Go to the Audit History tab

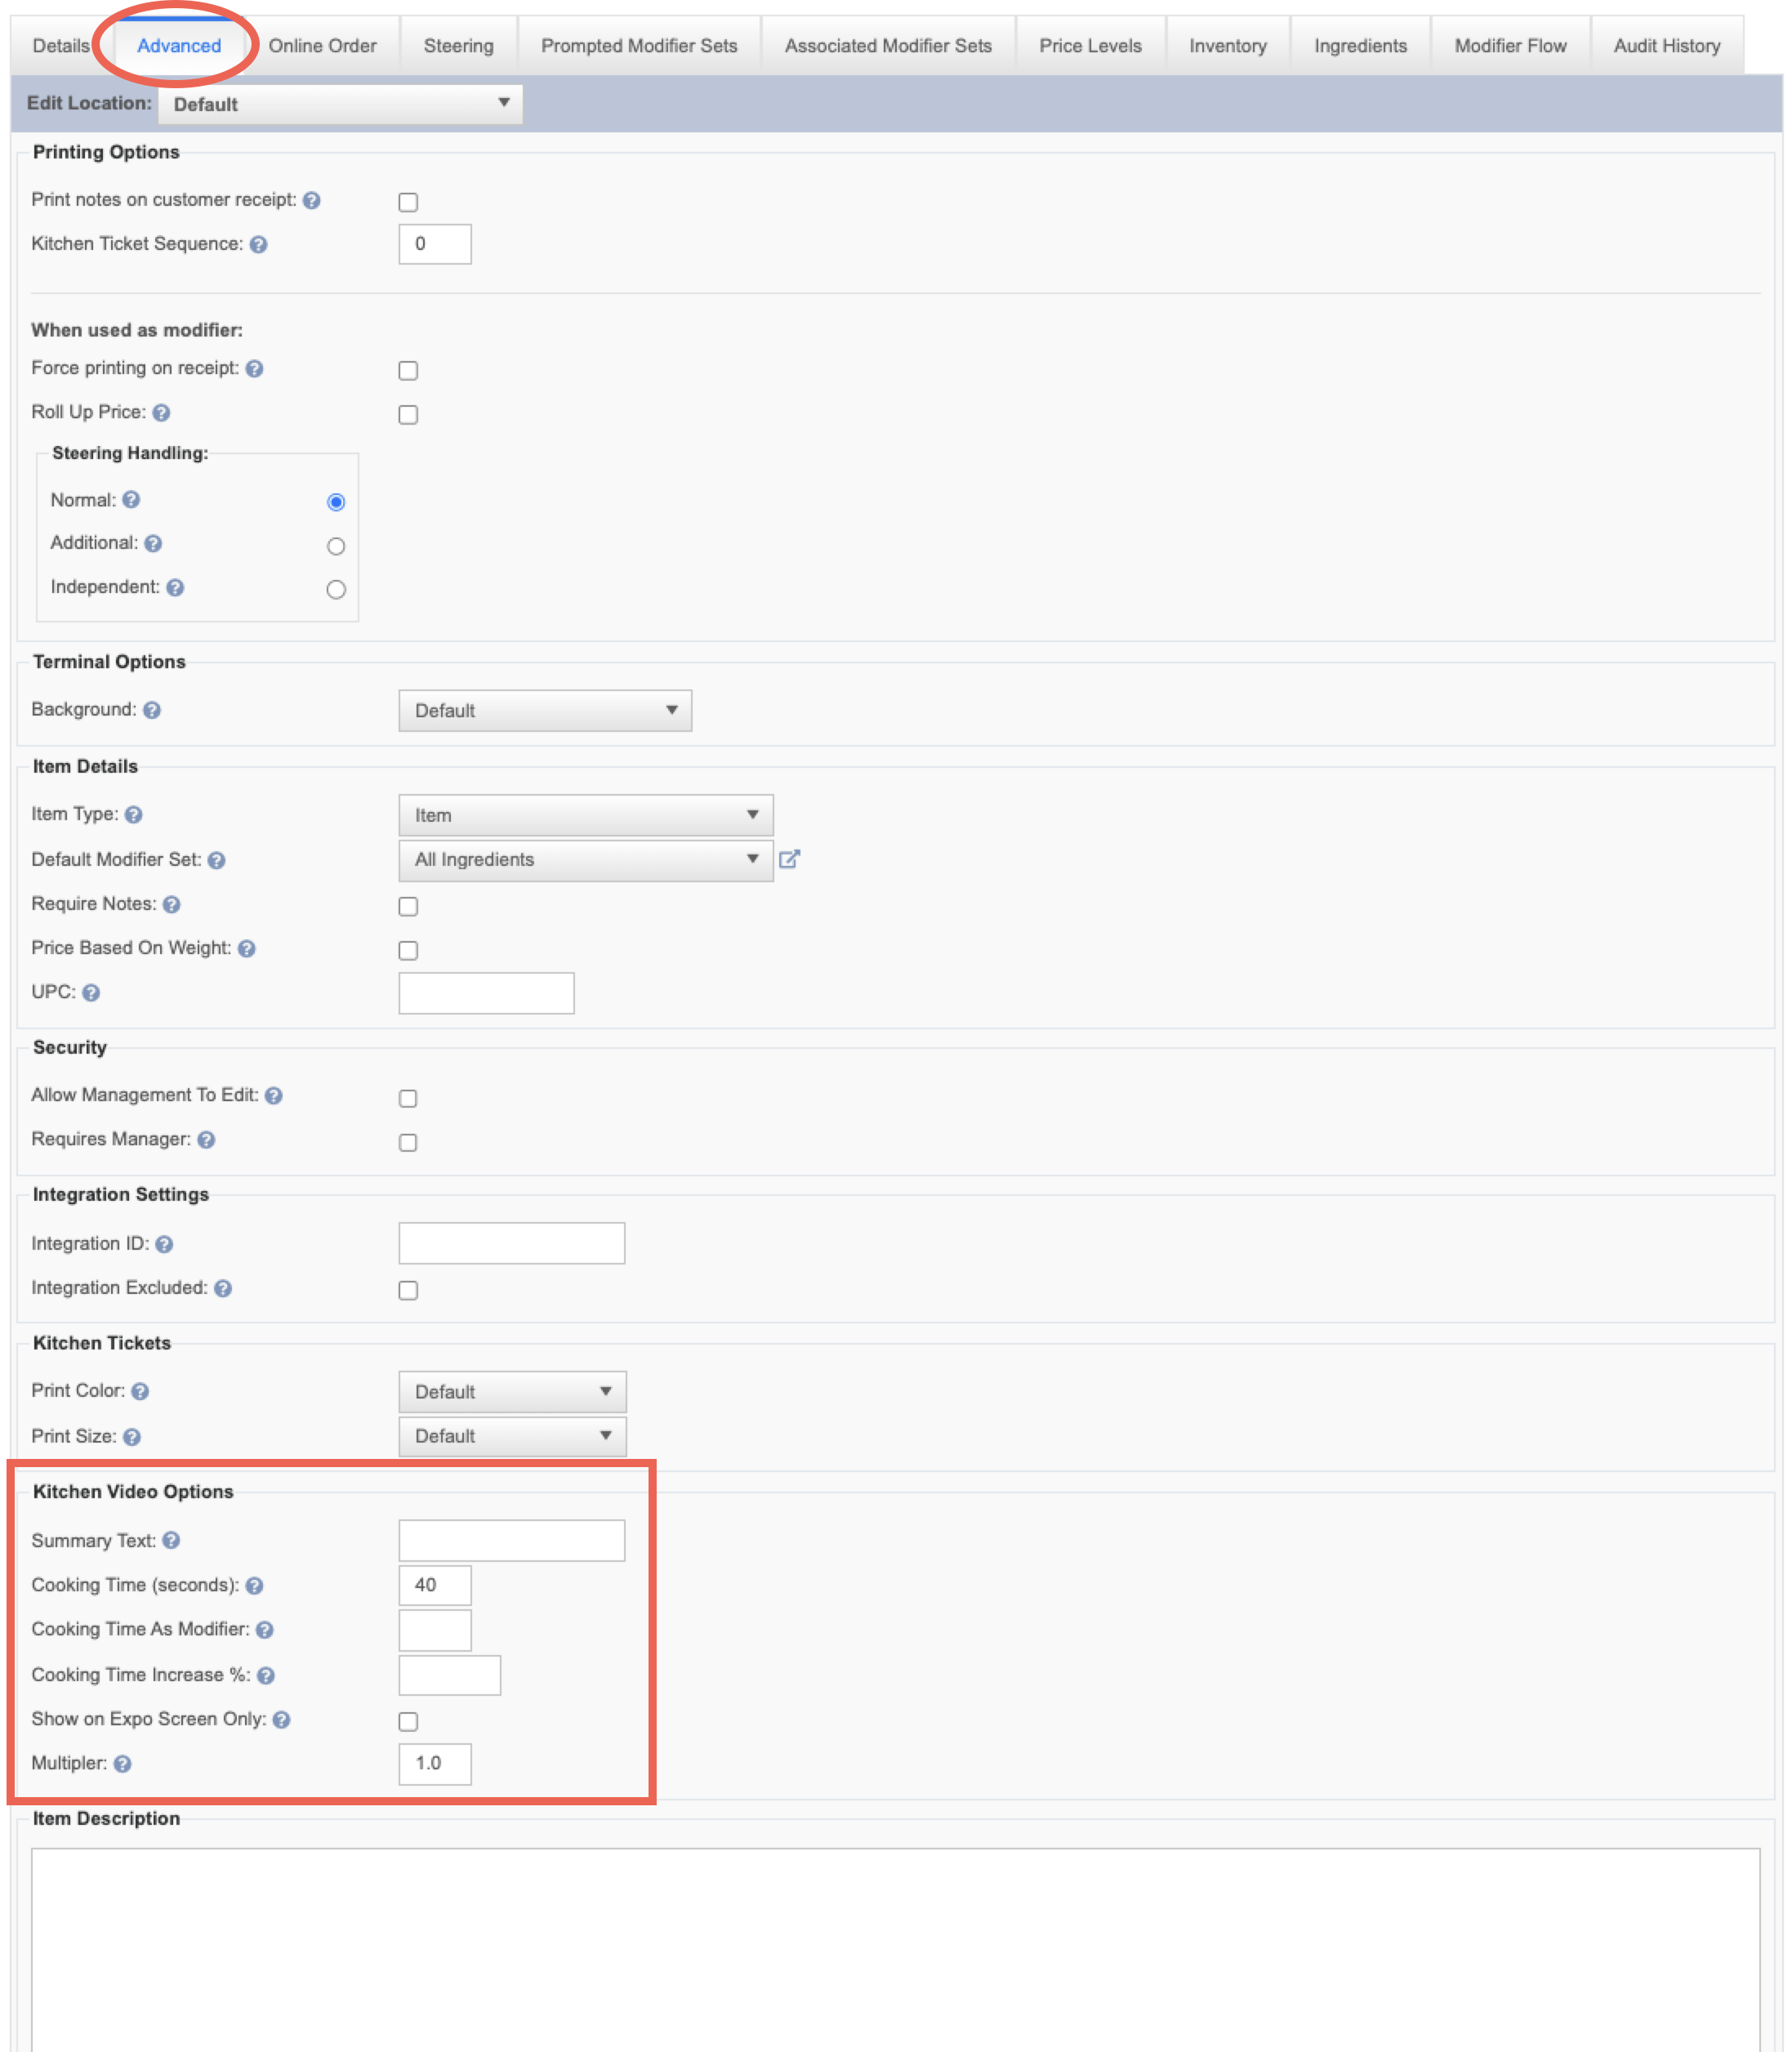coord(1667,46)
